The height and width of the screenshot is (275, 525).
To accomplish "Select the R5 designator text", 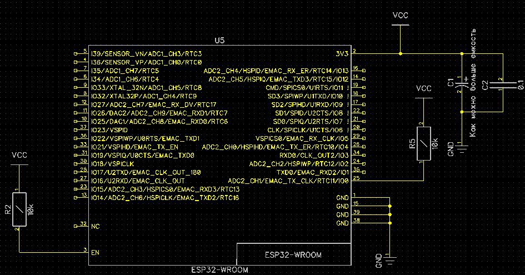I will (412, 144).
